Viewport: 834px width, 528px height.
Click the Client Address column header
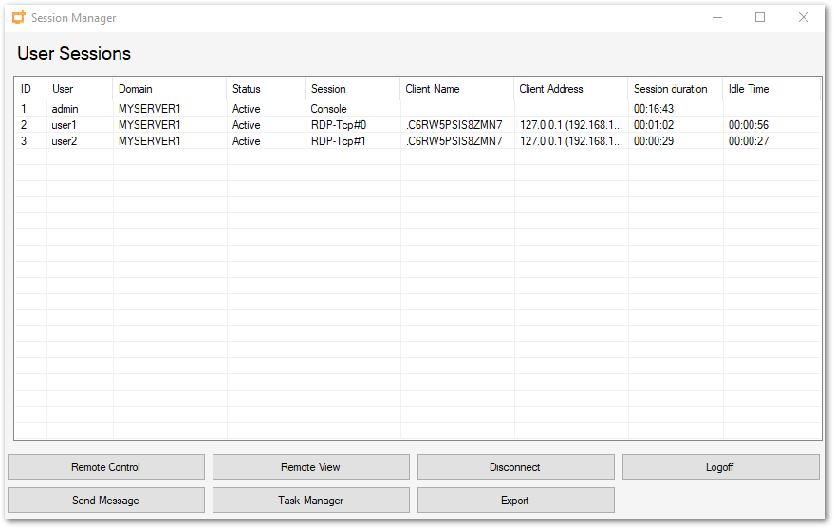tap(550, 89)
